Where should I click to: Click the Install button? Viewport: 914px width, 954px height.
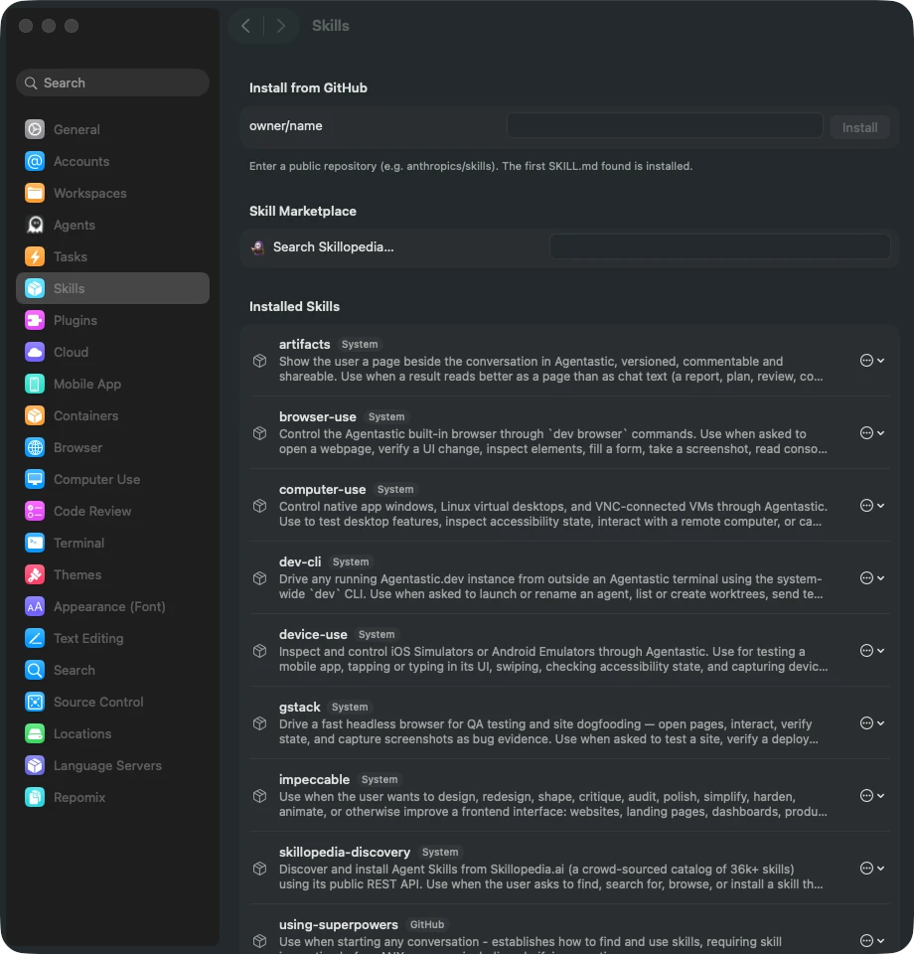click(x=860, y=128)
